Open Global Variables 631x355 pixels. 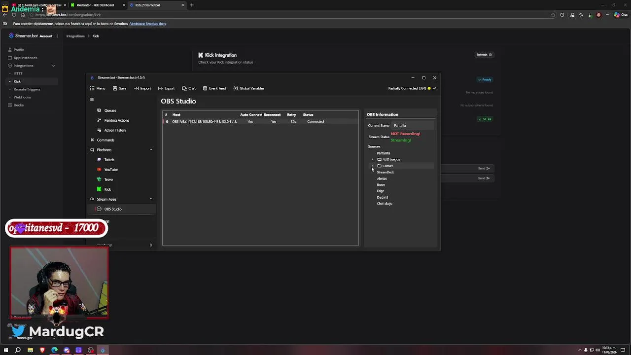[x=248, y=88]
